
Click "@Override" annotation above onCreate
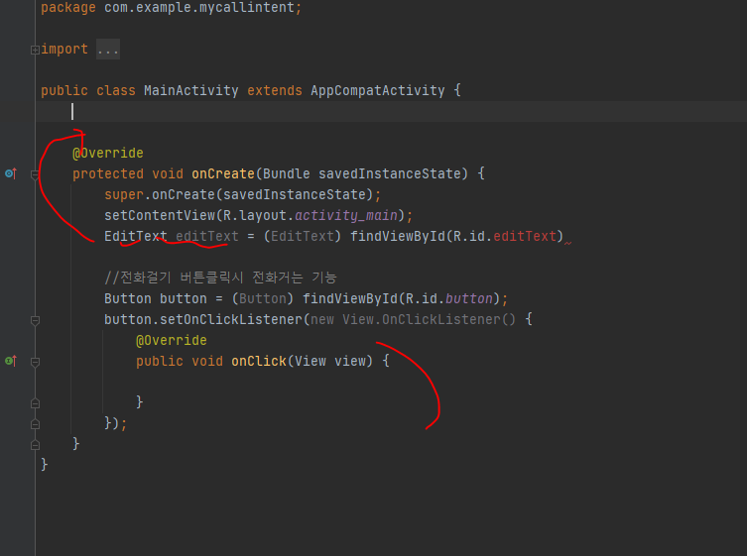108,153
